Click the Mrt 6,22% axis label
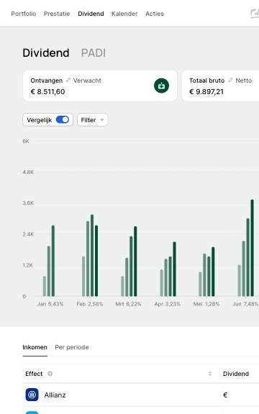The height and width of the screenshot is (414, 259). point(129,304)
